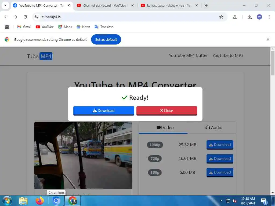Download the 360p 5.00 MB video
Screen dimensions: 275x206
point(220,172)
